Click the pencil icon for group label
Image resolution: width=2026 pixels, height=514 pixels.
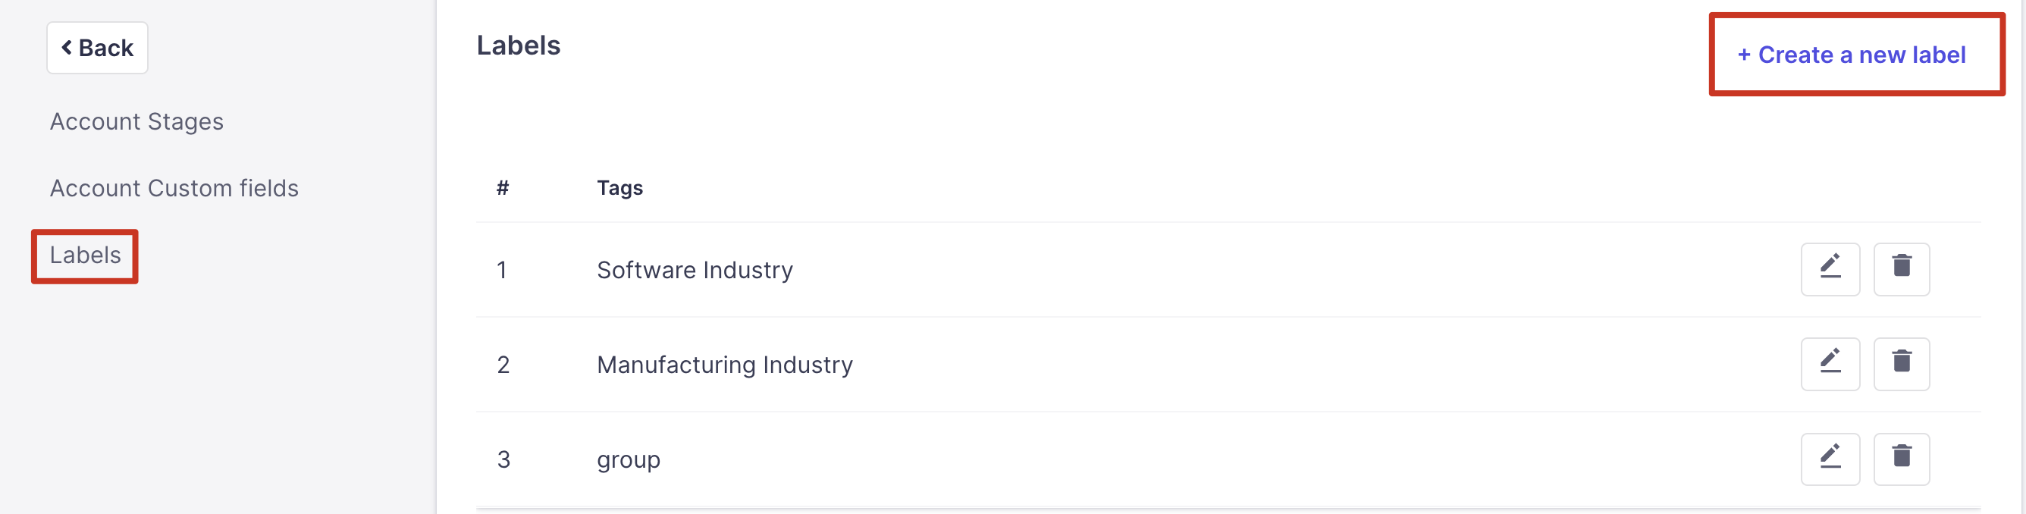point(1830,459)
